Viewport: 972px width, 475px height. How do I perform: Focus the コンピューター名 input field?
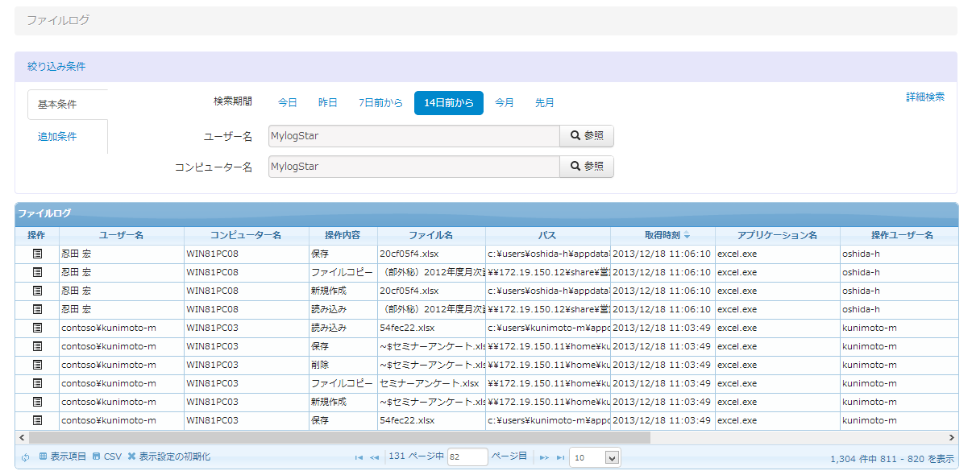pos(414,167)
